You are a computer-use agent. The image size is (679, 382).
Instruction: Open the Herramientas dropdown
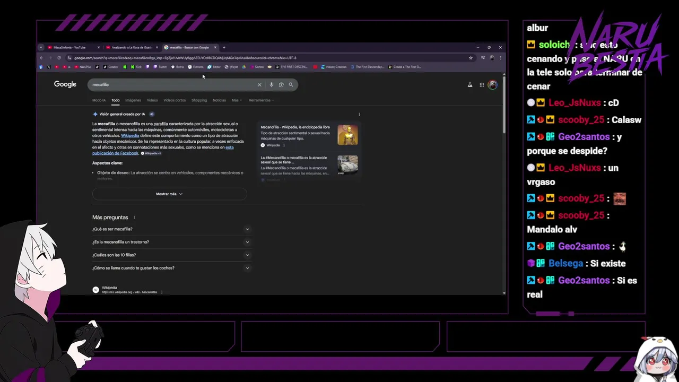(261, 100)
